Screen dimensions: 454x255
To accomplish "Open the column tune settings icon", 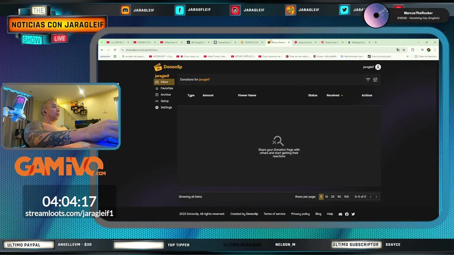I will pyautogui.click(x=375, y=80).
